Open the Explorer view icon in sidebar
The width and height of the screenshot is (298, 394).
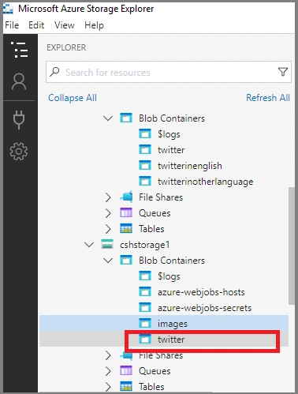pos(20,50)
